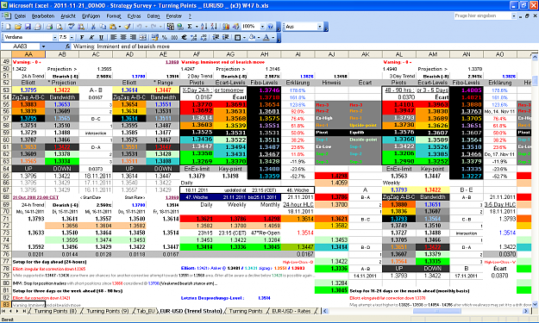Open the font size 7.5 dropdown
The width and height of the screenshot is (539, 323).
coord(72,37)
